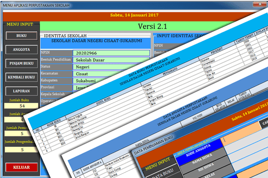Close the Menu Aplikasi Perpustakaan window

(x=260, y=4)
